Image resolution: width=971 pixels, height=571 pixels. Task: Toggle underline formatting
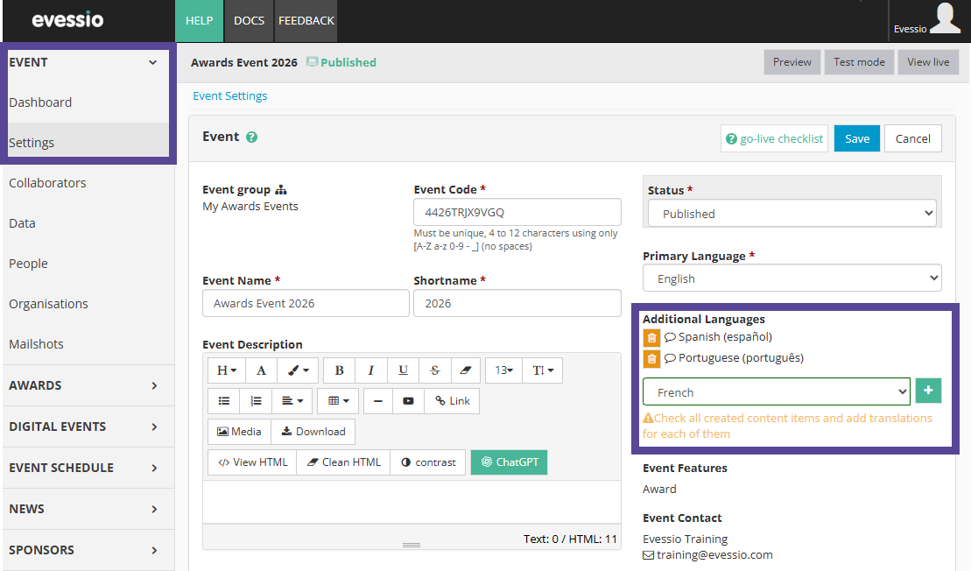click(403, 370)
